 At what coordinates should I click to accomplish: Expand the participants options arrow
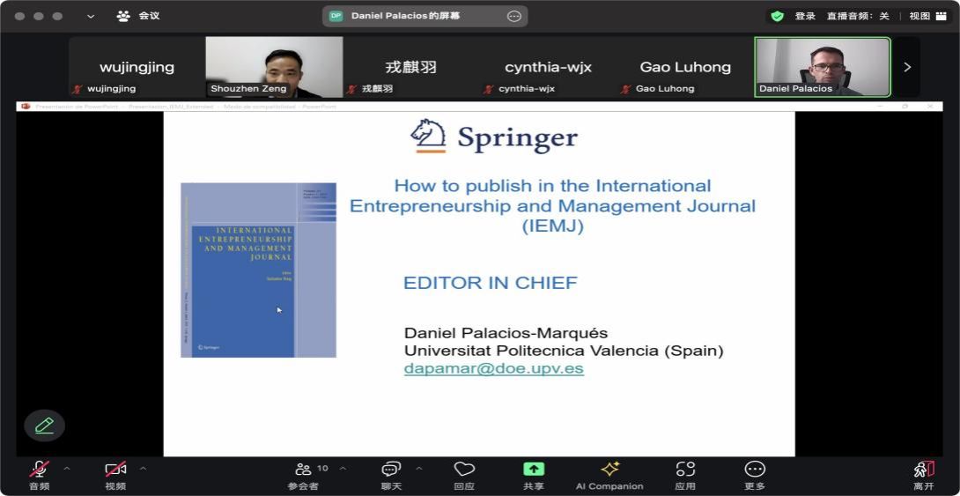point(343,469)
